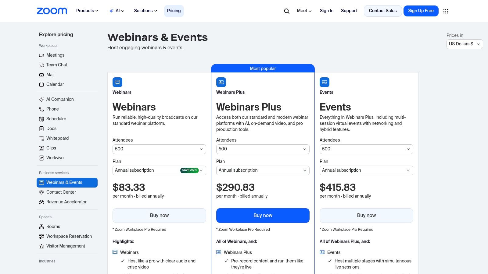Click the Sign In link
The width and height of the screenshot is (488, 274).
(x=326, y=11)
